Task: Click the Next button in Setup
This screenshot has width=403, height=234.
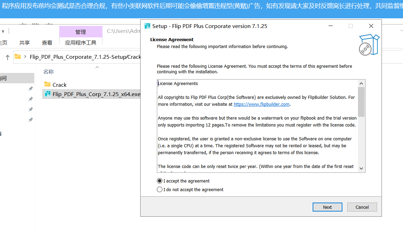Action: click(x=327, y=207)
